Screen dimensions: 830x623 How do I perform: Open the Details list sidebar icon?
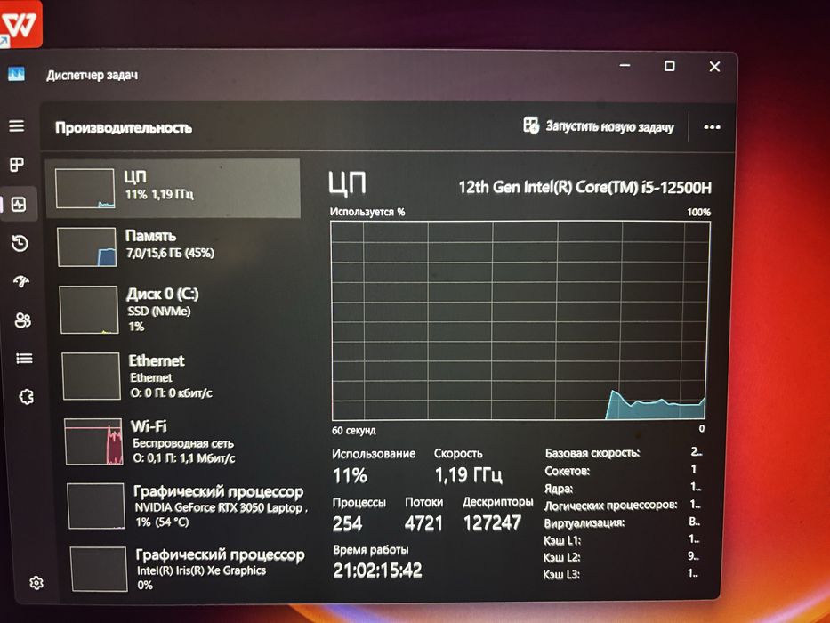pyautogui.click(x=24, y=359)
